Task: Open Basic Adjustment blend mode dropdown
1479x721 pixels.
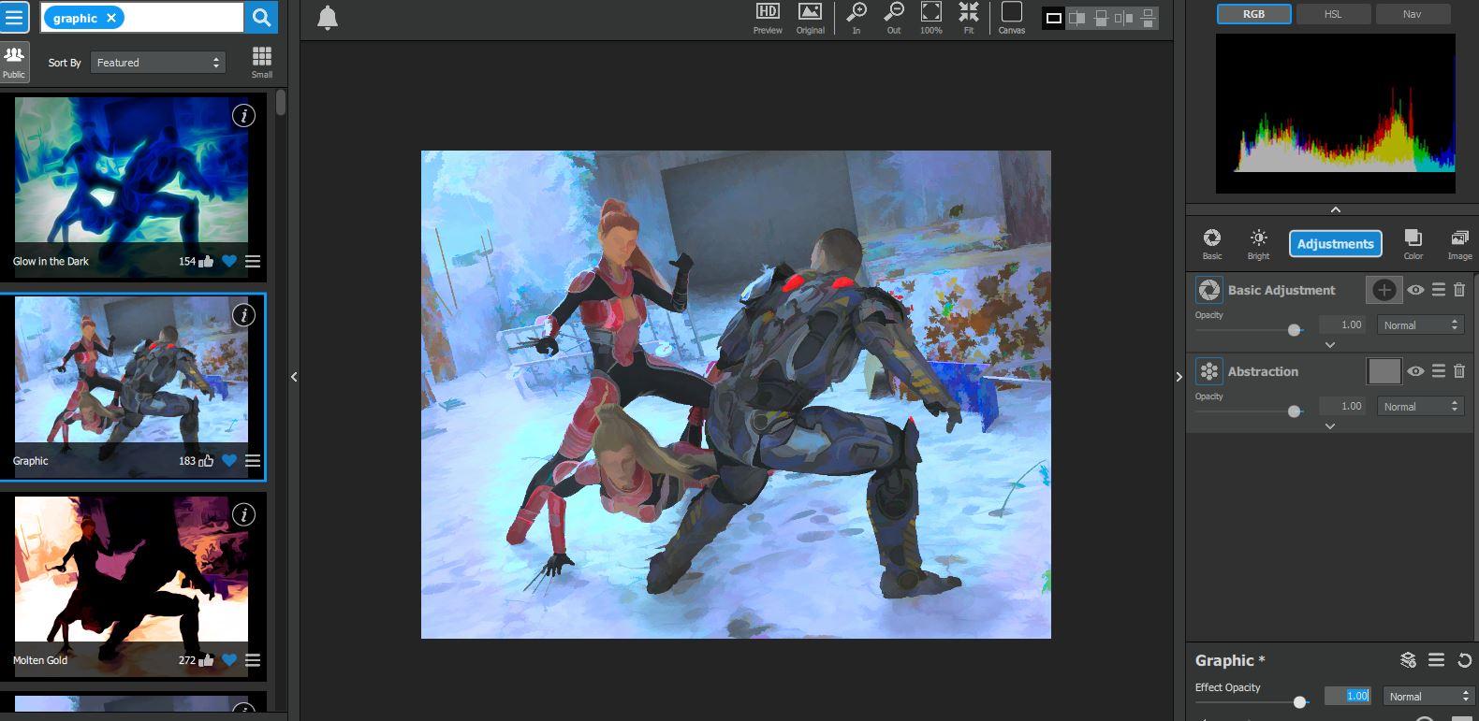Action: tap(1421, 325)
